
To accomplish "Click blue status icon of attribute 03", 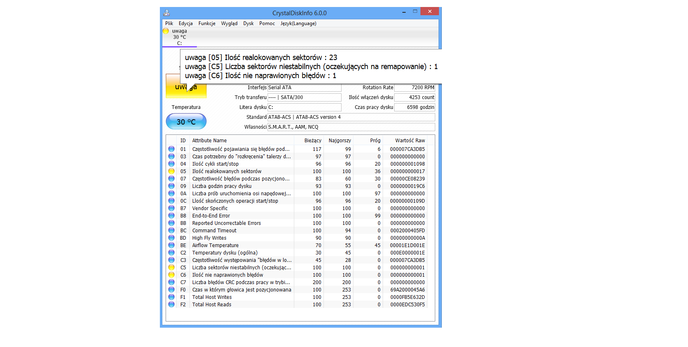I will click(171, 156).
